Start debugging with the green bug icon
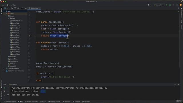Image resolution: width=183 pixels, height=103 pixels. [170, 5]
